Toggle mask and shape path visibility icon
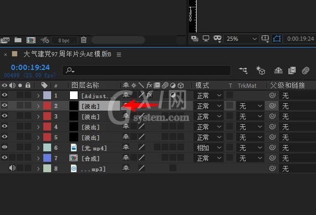 click(217, 38)
